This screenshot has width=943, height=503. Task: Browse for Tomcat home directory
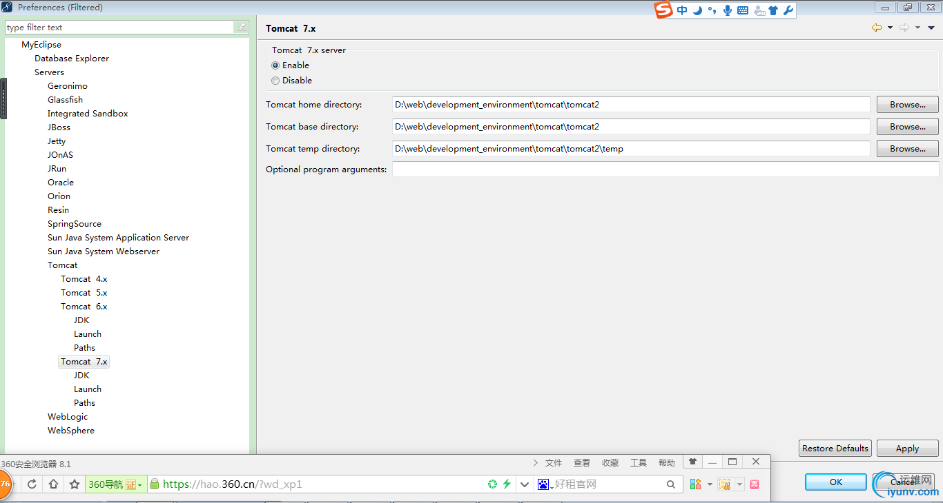pos(907,105)
